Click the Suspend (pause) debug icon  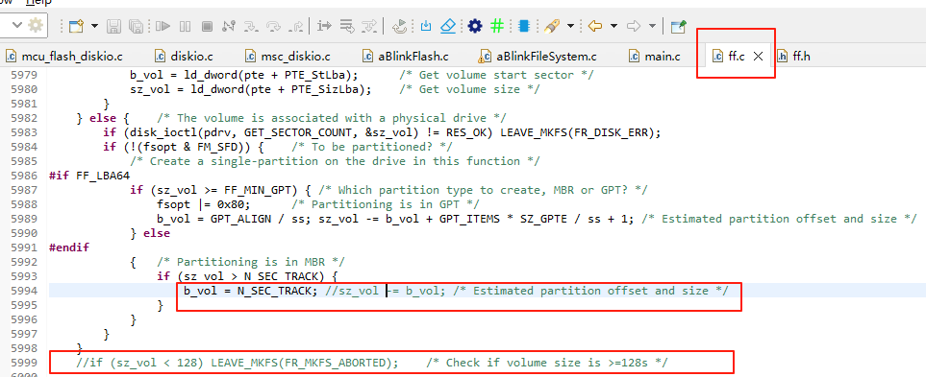click(185, 26)
